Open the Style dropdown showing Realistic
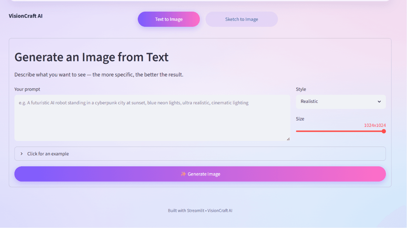Image resolution: width=407 pixels, height=228 pixels. pos(340,101)
